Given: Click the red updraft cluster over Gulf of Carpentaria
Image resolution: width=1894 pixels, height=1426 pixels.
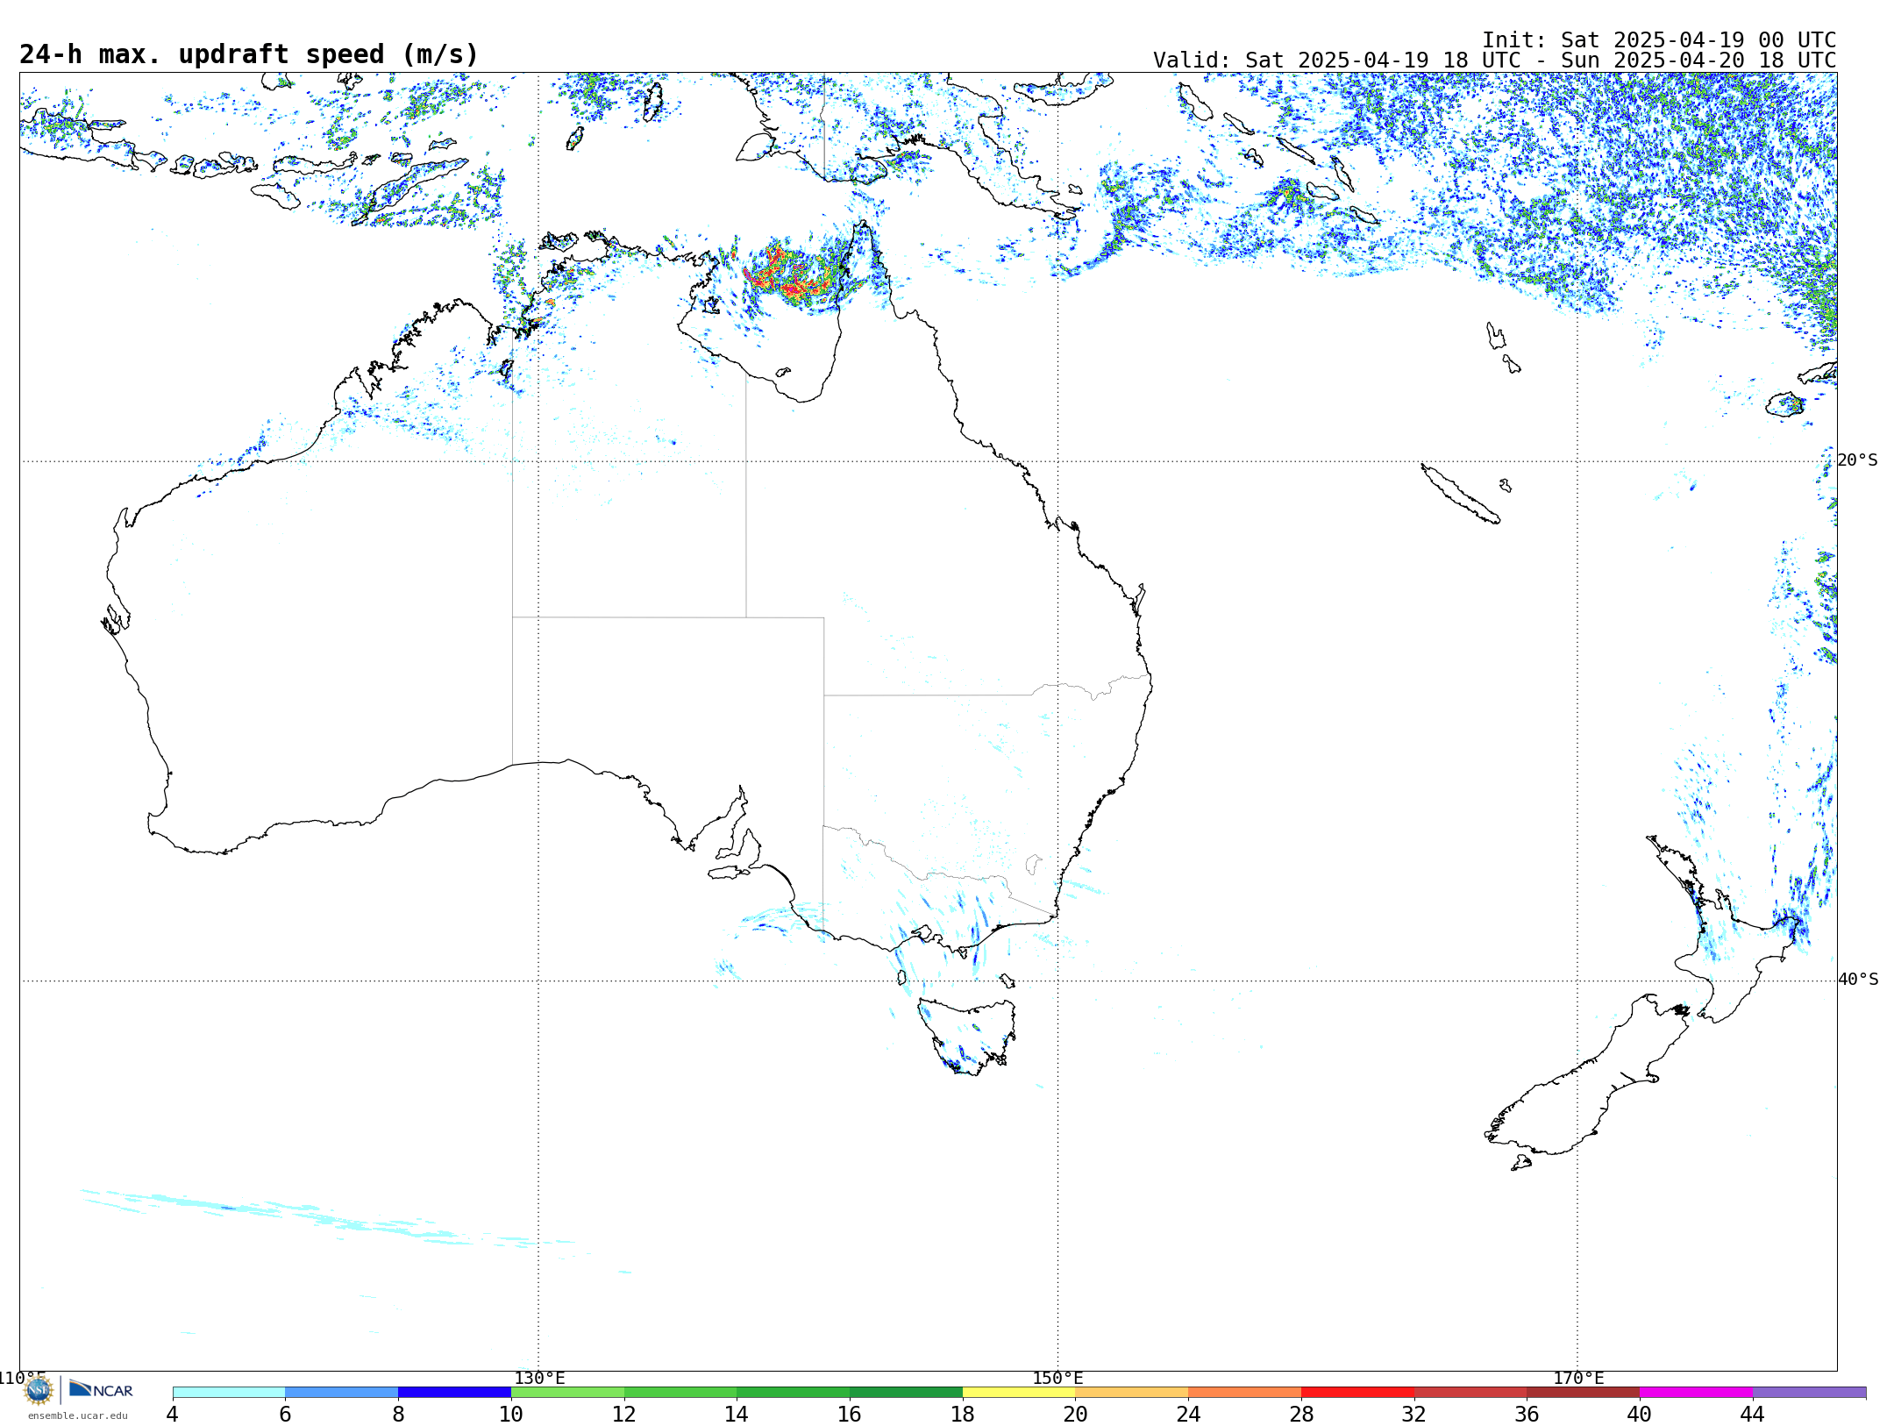Looking at the screenshot, I should tap(794, 276).
